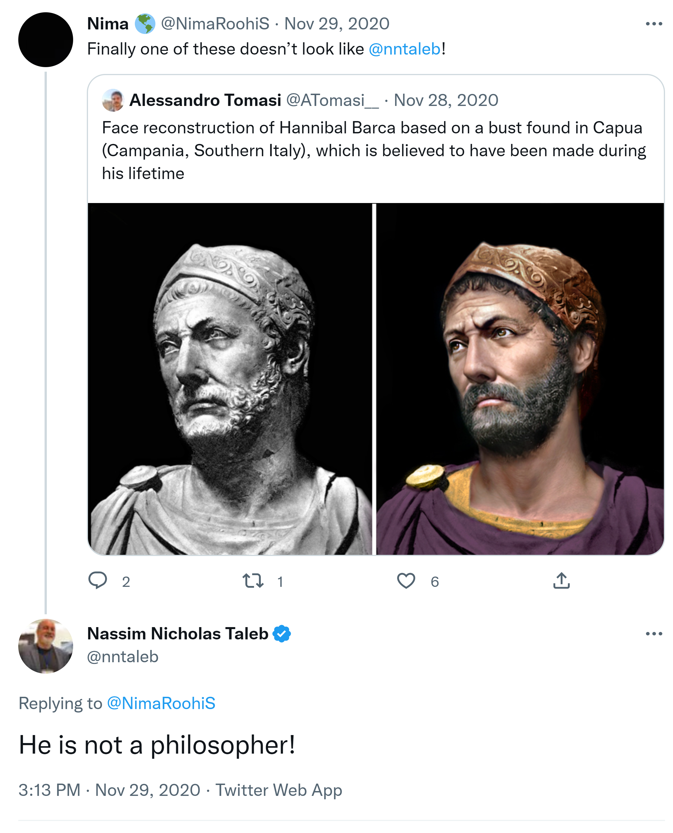Like the tweet with heart icon
This screenshot has width=673, height=833.
coord(406,581)
